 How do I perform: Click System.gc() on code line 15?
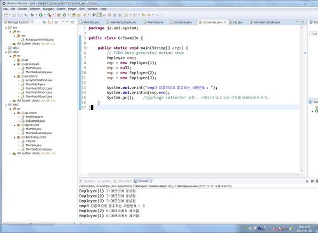[120, 98]
